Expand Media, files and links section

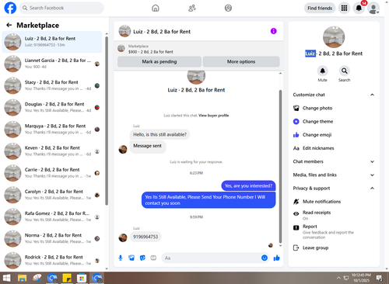point(334,175)
